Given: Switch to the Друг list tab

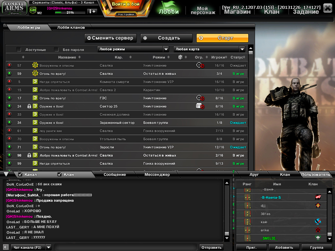Looking at the screenshot, I should 254,175.
